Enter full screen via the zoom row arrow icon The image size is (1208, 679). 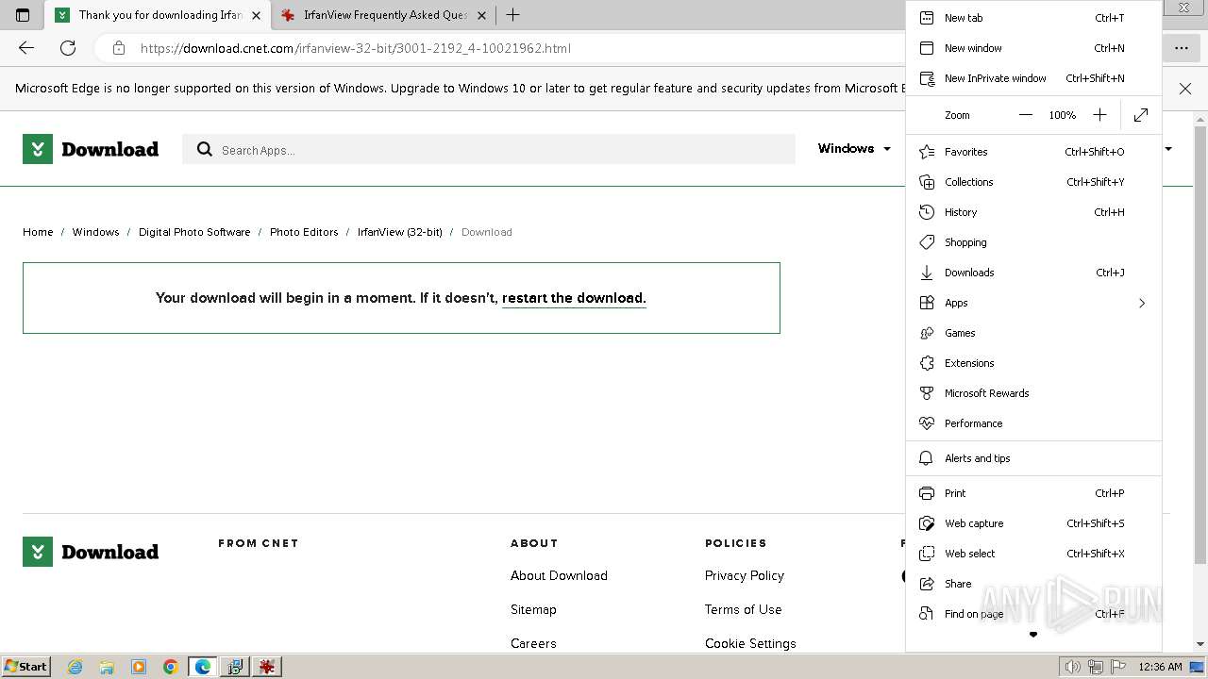click(x=1141, y=115)
